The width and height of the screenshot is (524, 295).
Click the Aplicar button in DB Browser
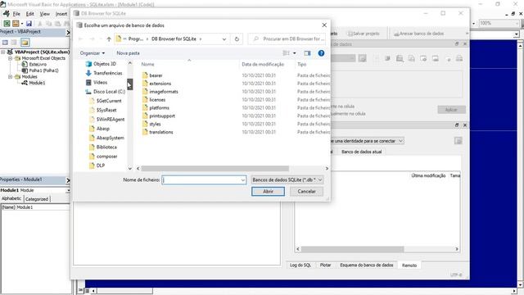click(451, 110)
